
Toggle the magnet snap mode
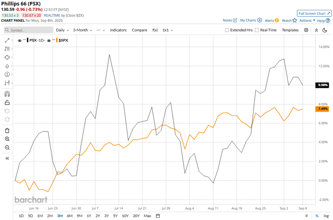point(7,94)
